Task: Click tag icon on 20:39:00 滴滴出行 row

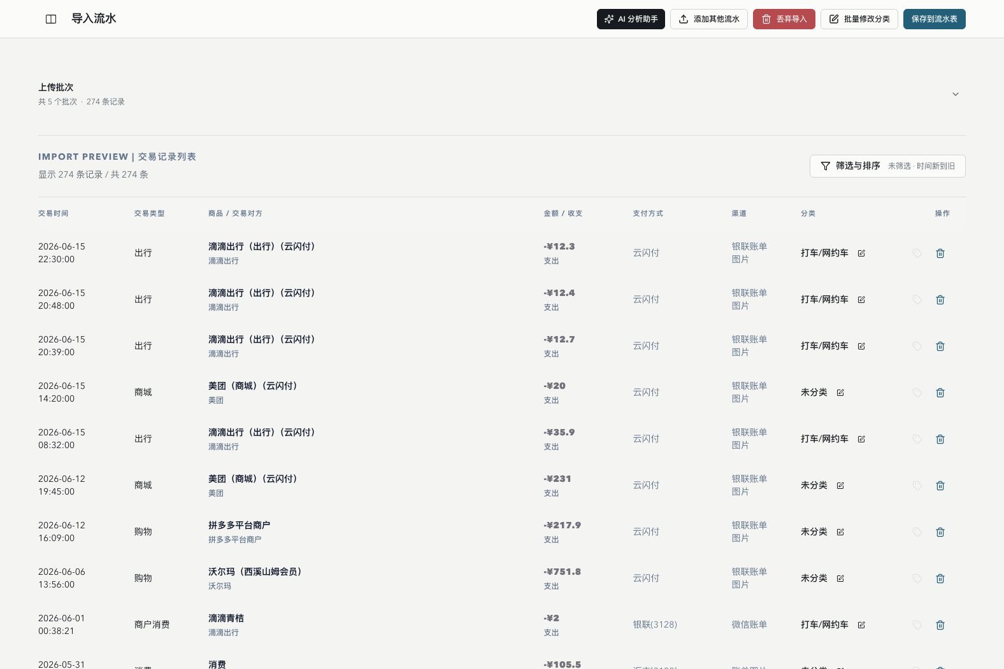Action: click(x=917, y=346)
